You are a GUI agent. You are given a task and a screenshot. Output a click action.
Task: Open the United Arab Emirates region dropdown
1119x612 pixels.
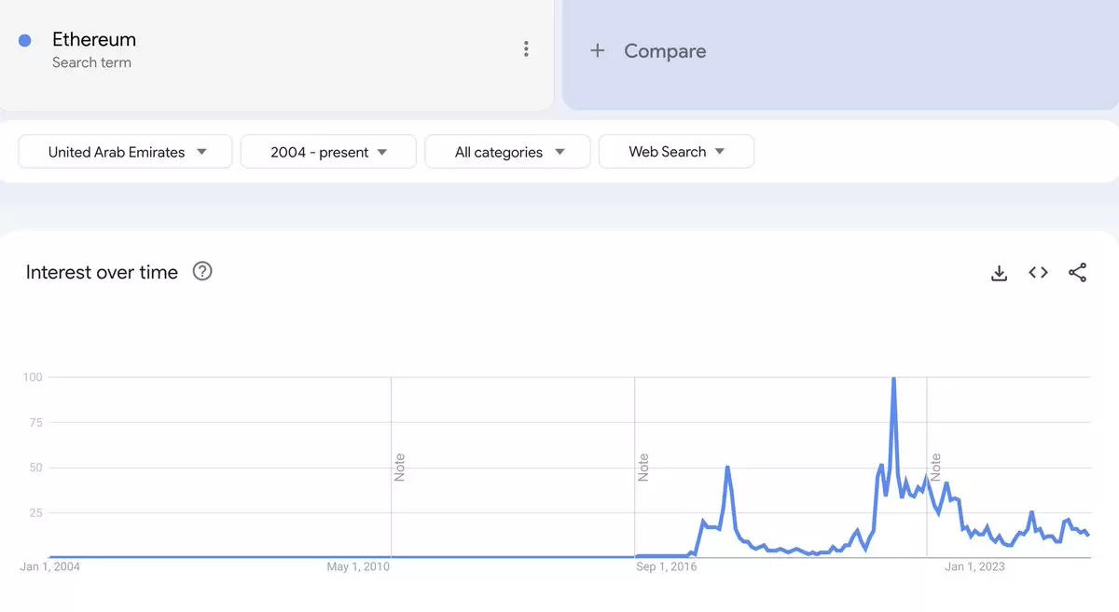click(x=125, y=152)
